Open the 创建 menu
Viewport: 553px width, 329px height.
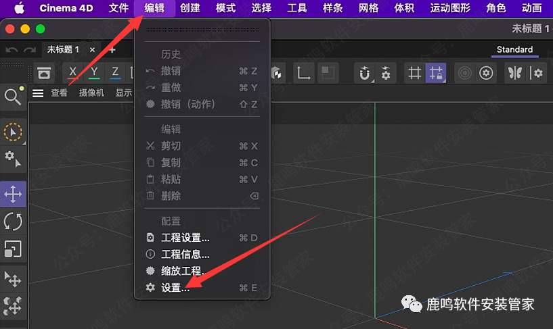click(190, 7)
